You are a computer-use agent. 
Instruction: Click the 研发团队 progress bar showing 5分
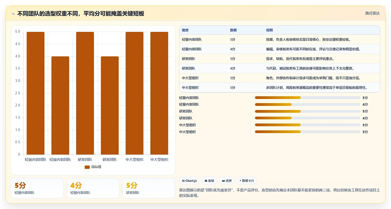[308, 111]
